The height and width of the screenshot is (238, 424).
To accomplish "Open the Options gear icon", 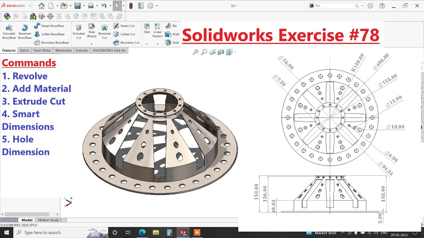I will click(150, 6).
